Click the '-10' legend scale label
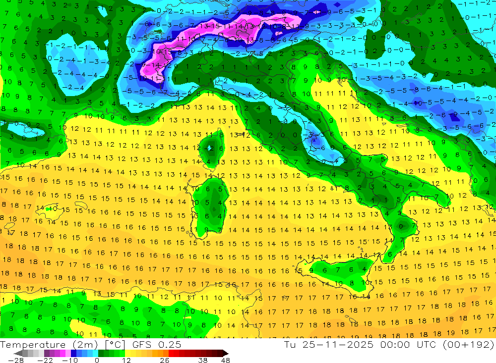Screen dimensions: 496x363 coord(69,360)
